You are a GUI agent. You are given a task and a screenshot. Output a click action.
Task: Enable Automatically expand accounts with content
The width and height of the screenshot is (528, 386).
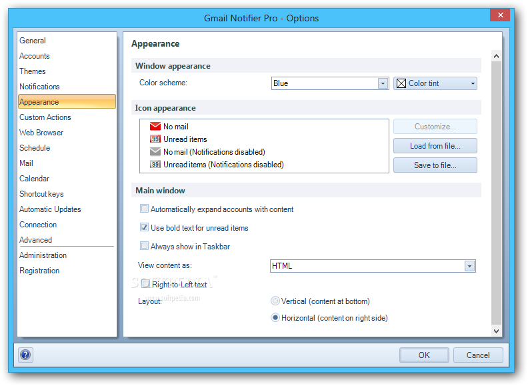coord(144,209)
